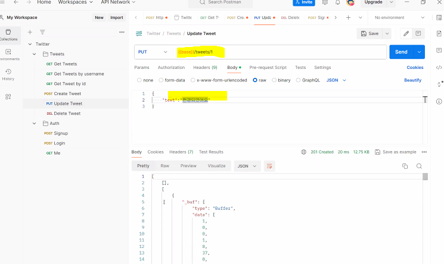Open the Cookies link
Image resolution: width=444 pixels, height=264 pixels.
[415, 68]
